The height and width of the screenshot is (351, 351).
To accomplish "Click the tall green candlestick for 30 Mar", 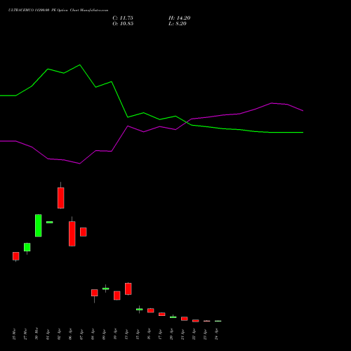I will 39,225.
